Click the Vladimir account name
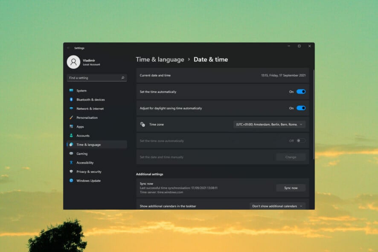The width and height of the screenshot is (378, 252). [x=89, y=60]
